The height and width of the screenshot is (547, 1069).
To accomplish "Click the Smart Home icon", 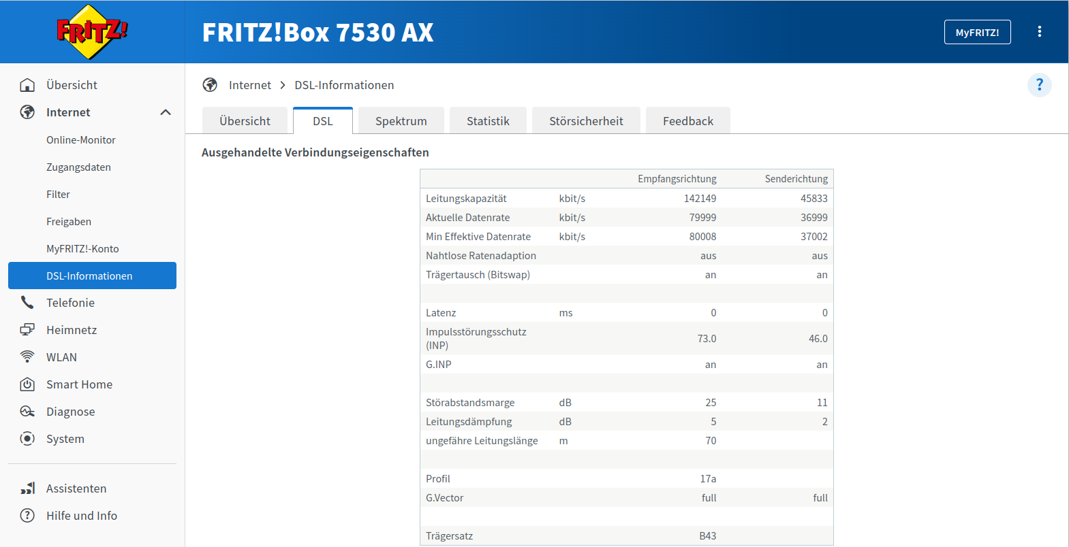I will click(27, 384).
